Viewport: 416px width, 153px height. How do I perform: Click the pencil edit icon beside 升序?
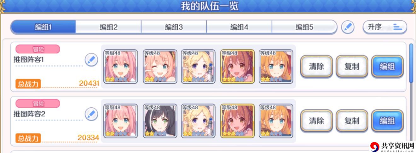click(x=348, y=27)
